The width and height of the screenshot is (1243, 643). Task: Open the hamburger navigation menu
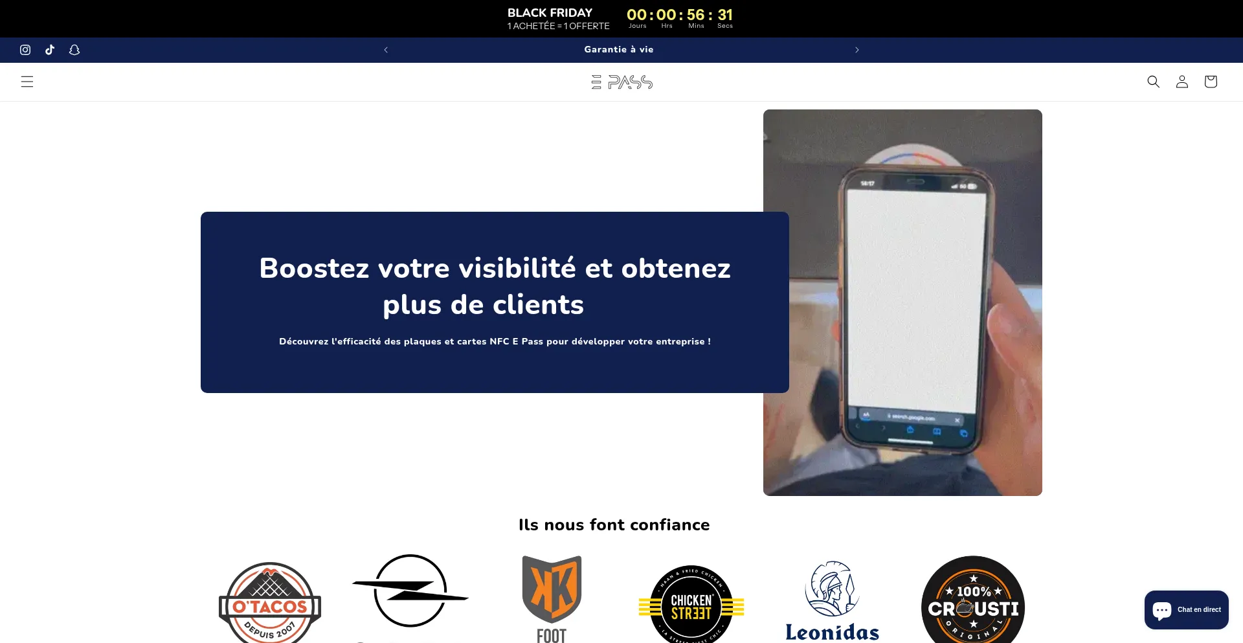tap(27, 82)
